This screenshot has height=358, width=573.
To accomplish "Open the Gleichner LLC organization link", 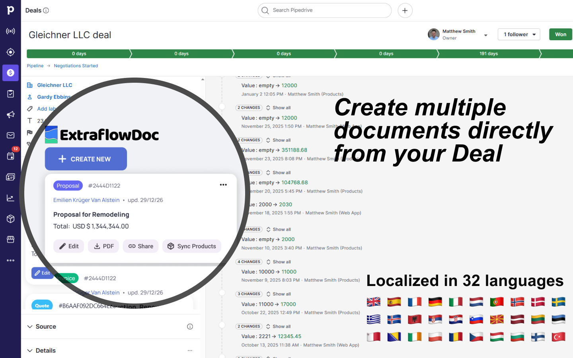I will (x=55, y=85).
